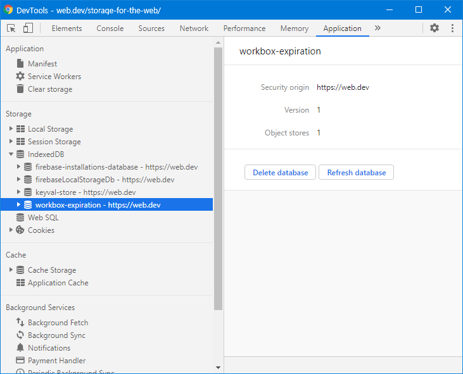Maximize the DevTools window
Viewport: 463px width, 374px height.
[x=419, y=9]
